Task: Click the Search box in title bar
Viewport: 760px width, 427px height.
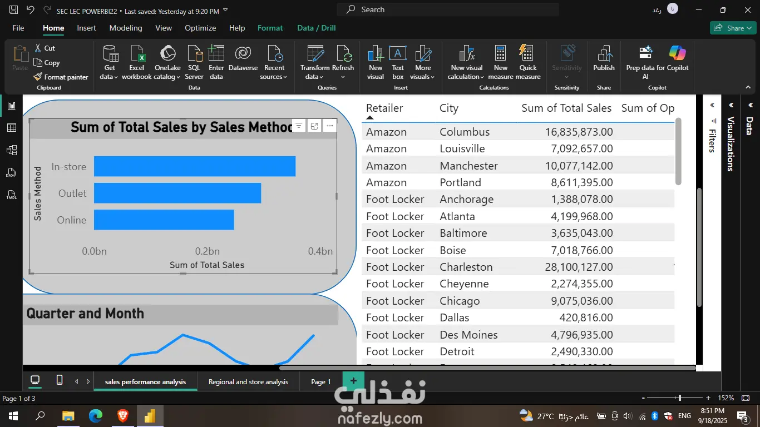Action: pos(448,9)
